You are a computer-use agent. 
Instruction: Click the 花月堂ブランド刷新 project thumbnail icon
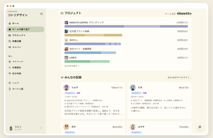click(x=66, y=31)
